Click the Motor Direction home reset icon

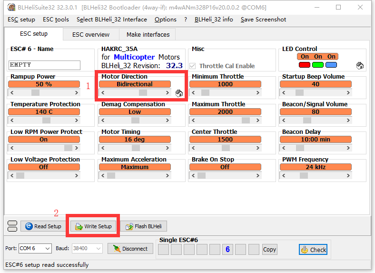pyautogui.click(x=179, y=93)
